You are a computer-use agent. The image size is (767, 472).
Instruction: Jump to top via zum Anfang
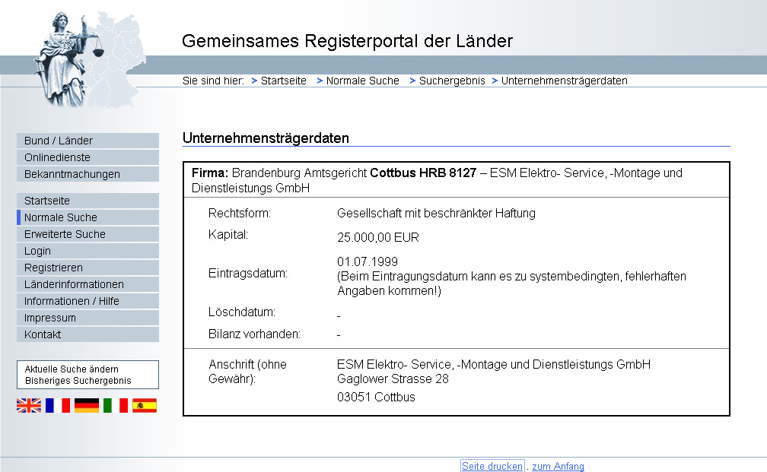coord(558,466)
